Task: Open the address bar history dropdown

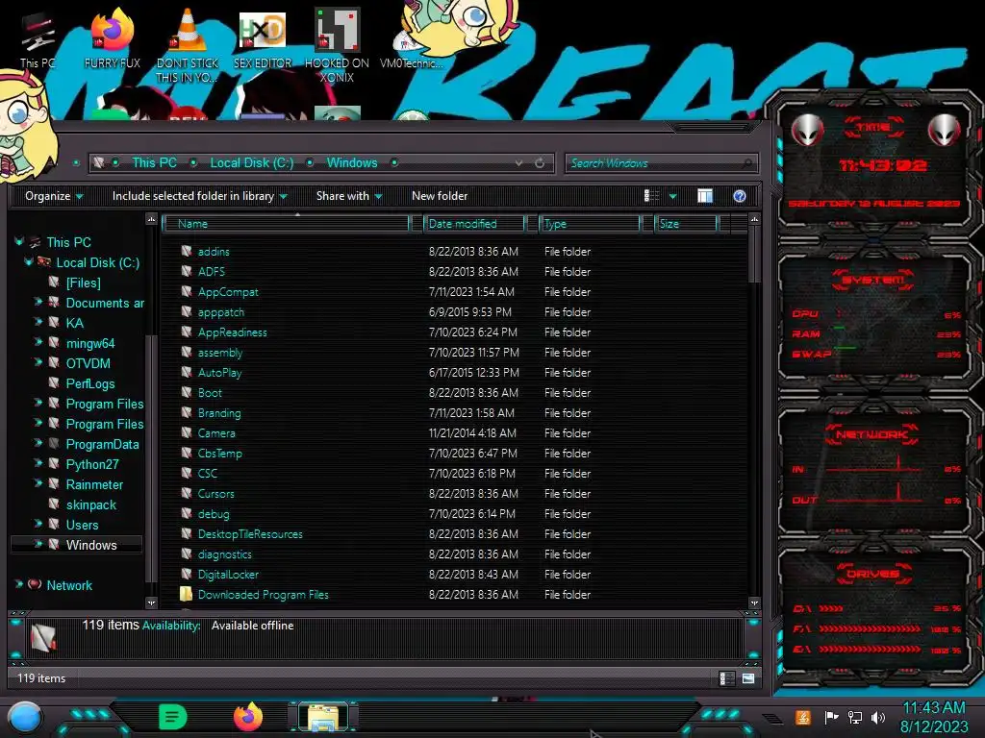Action: click(x=518, y=163)
